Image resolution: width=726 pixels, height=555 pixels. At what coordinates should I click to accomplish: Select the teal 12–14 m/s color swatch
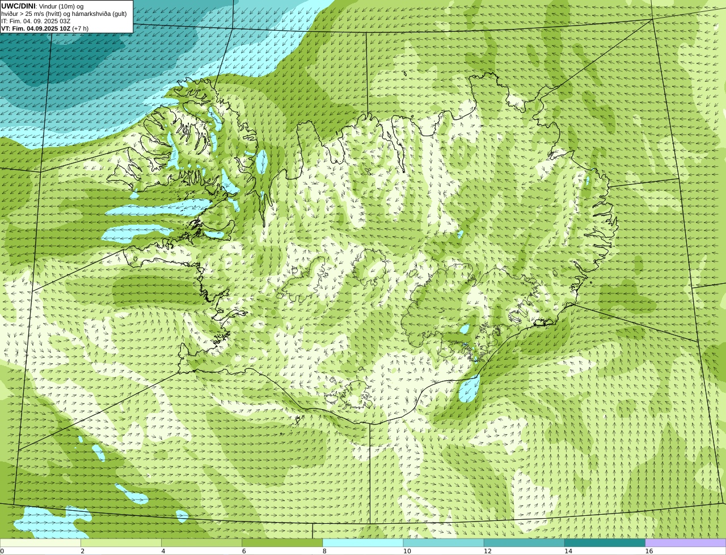[524, 543]
